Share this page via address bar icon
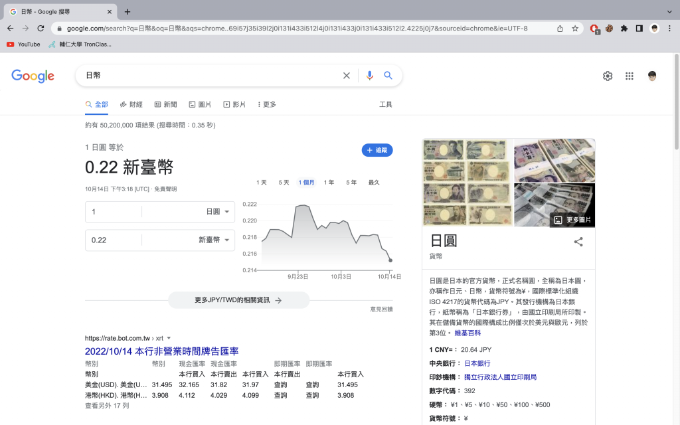This screenshot has width=680, height=425. click(560, 28)
